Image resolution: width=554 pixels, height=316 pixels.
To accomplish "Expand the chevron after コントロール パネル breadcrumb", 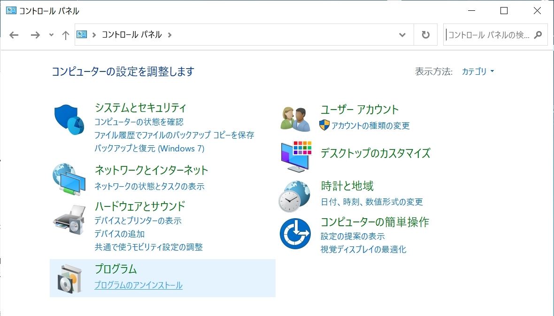I will click(170, 34).
